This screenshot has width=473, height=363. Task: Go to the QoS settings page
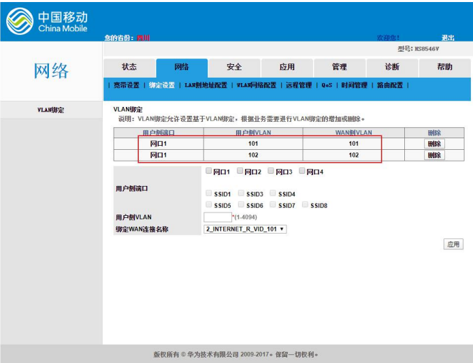(327, 85)
